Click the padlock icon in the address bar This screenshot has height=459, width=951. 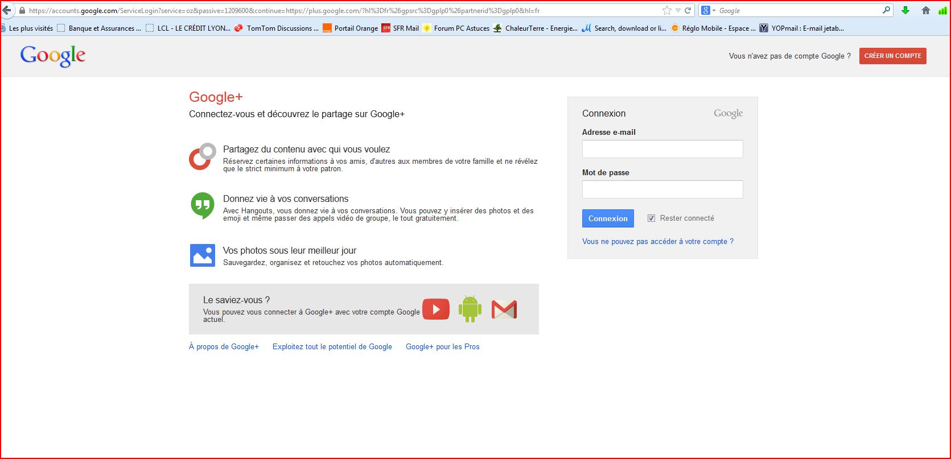coord(22,11)
